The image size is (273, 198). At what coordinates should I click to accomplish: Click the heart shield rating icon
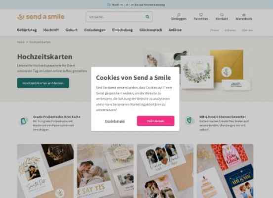[x=189, y=120]
